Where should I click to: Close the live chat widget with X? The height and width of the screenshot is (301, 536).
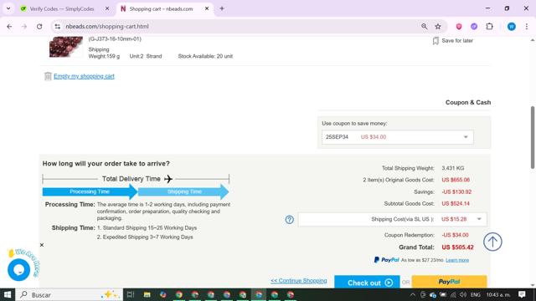[42, 245]
